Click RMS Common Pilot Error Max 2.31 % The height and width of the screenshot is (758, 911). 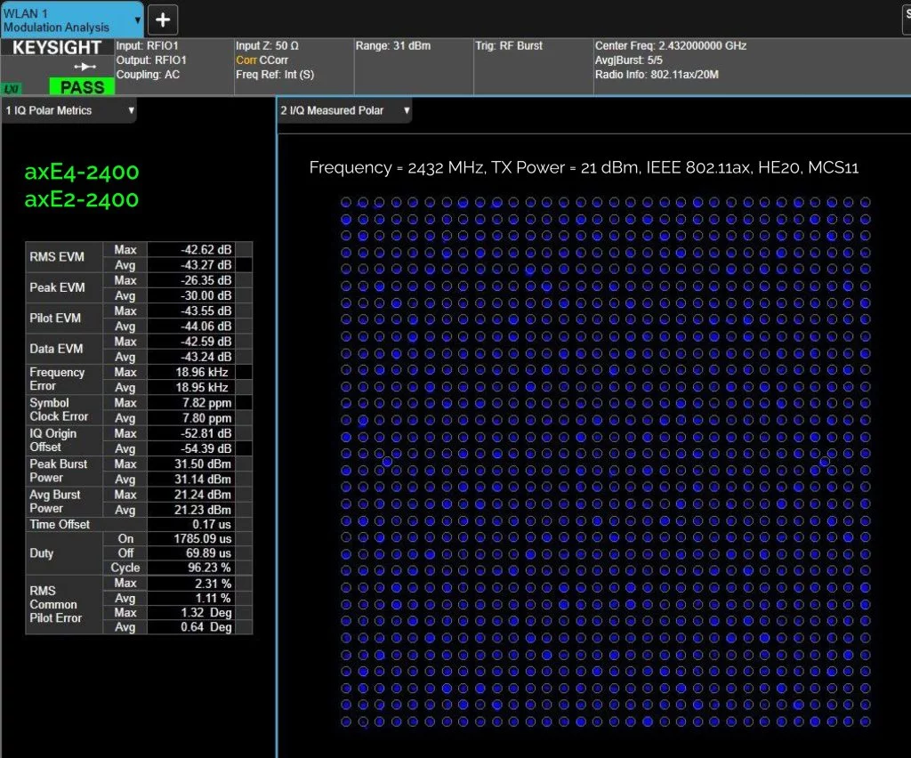click(190, 584)
